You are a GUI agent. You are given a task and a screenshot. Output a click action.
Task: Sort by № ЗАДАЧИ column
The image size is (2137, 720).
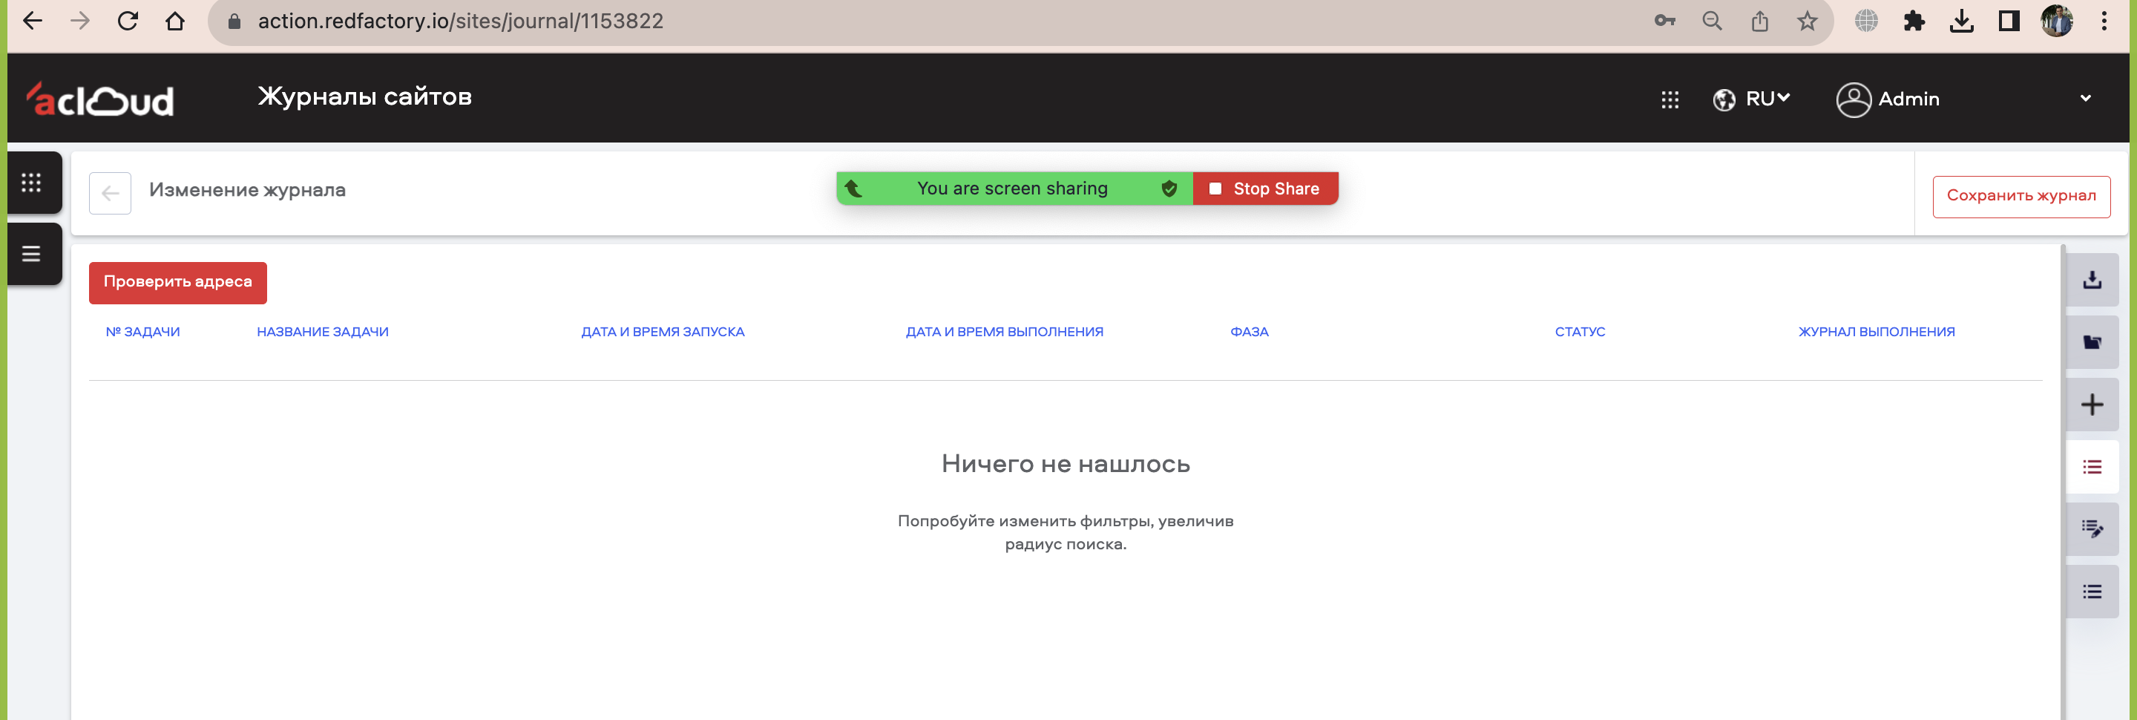tap(142, 332)
